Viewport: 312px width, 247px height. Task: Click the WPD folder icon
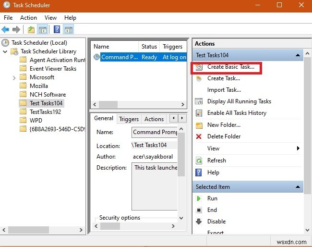coord(24,120)
